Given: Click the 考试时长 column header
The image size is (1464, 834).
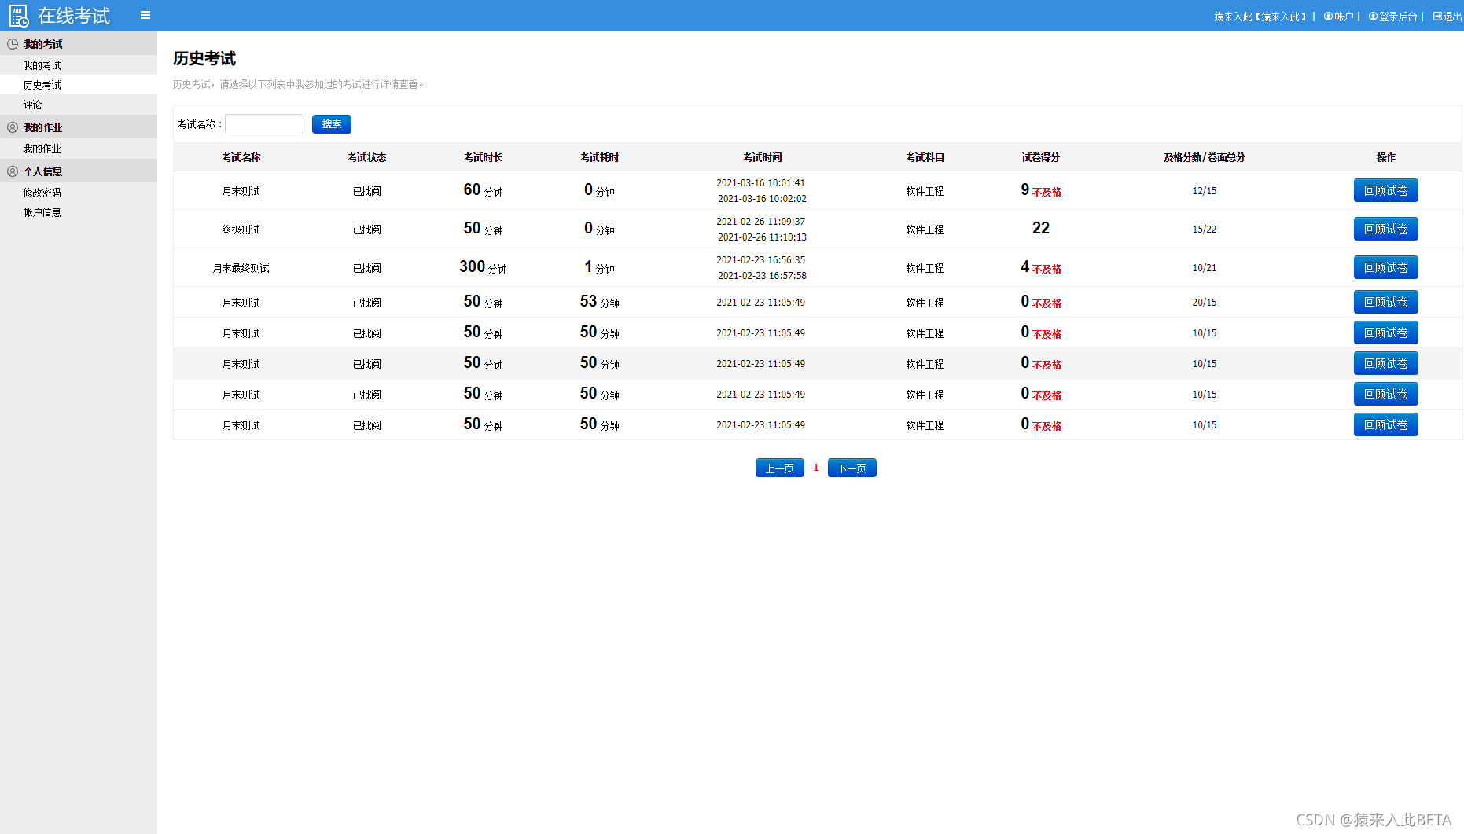Looking at the screenshot, I should 484,157.
